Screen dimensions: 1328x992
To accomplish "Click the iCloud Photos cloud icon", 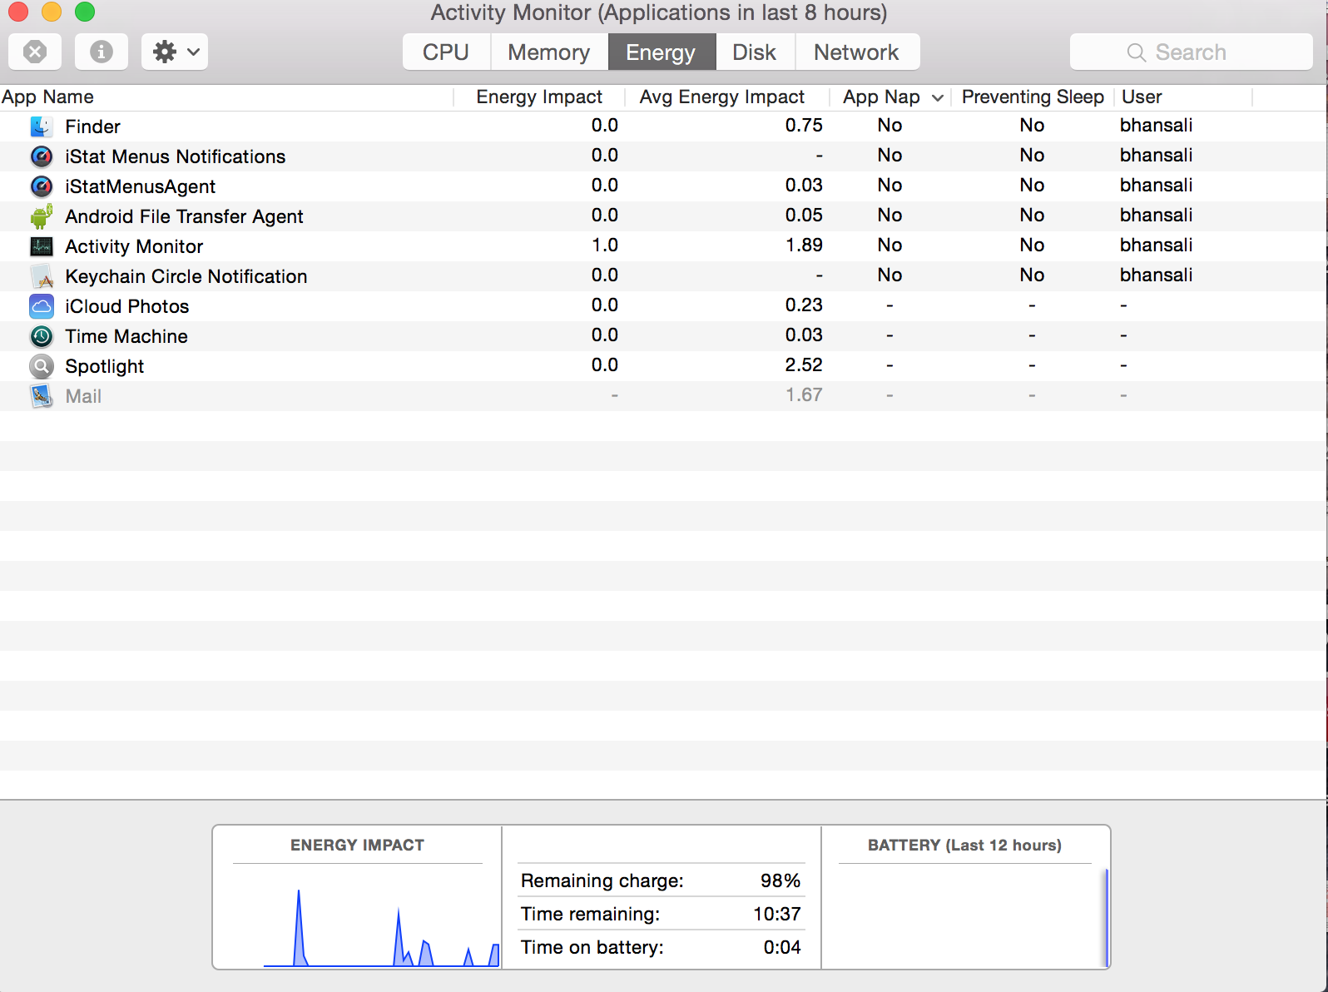I will click(42, 306).
